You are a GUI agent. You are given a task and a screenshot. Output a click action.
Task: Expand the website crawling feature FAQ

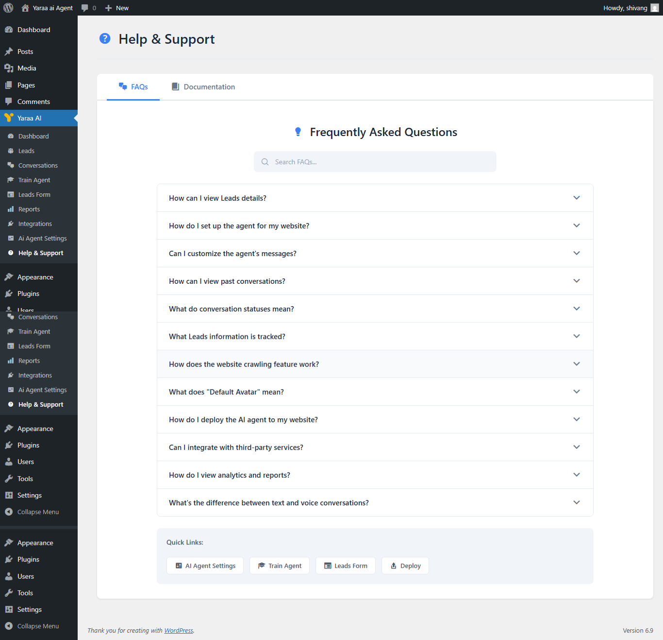tap(375, 364)
